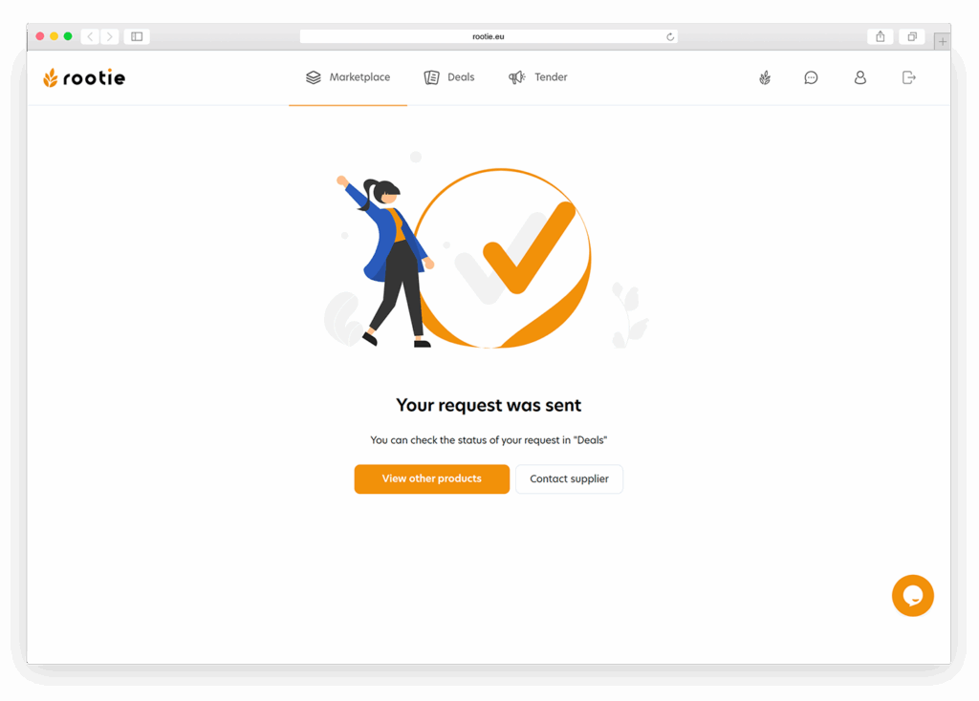The image size is (979, 701).
Task: Open the orange live chat bubble
Action: pos(913,596)
